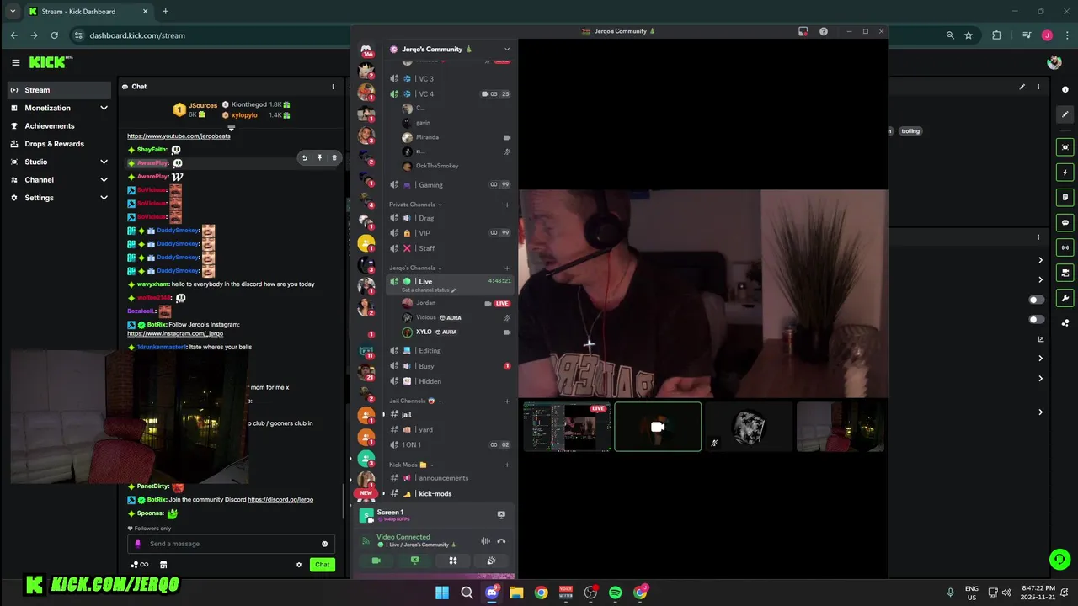Image resolution: width=1078 pixels, height=606 pixels.
Task: Join the Editing voice channel
Action: click(x=450, y=350)
